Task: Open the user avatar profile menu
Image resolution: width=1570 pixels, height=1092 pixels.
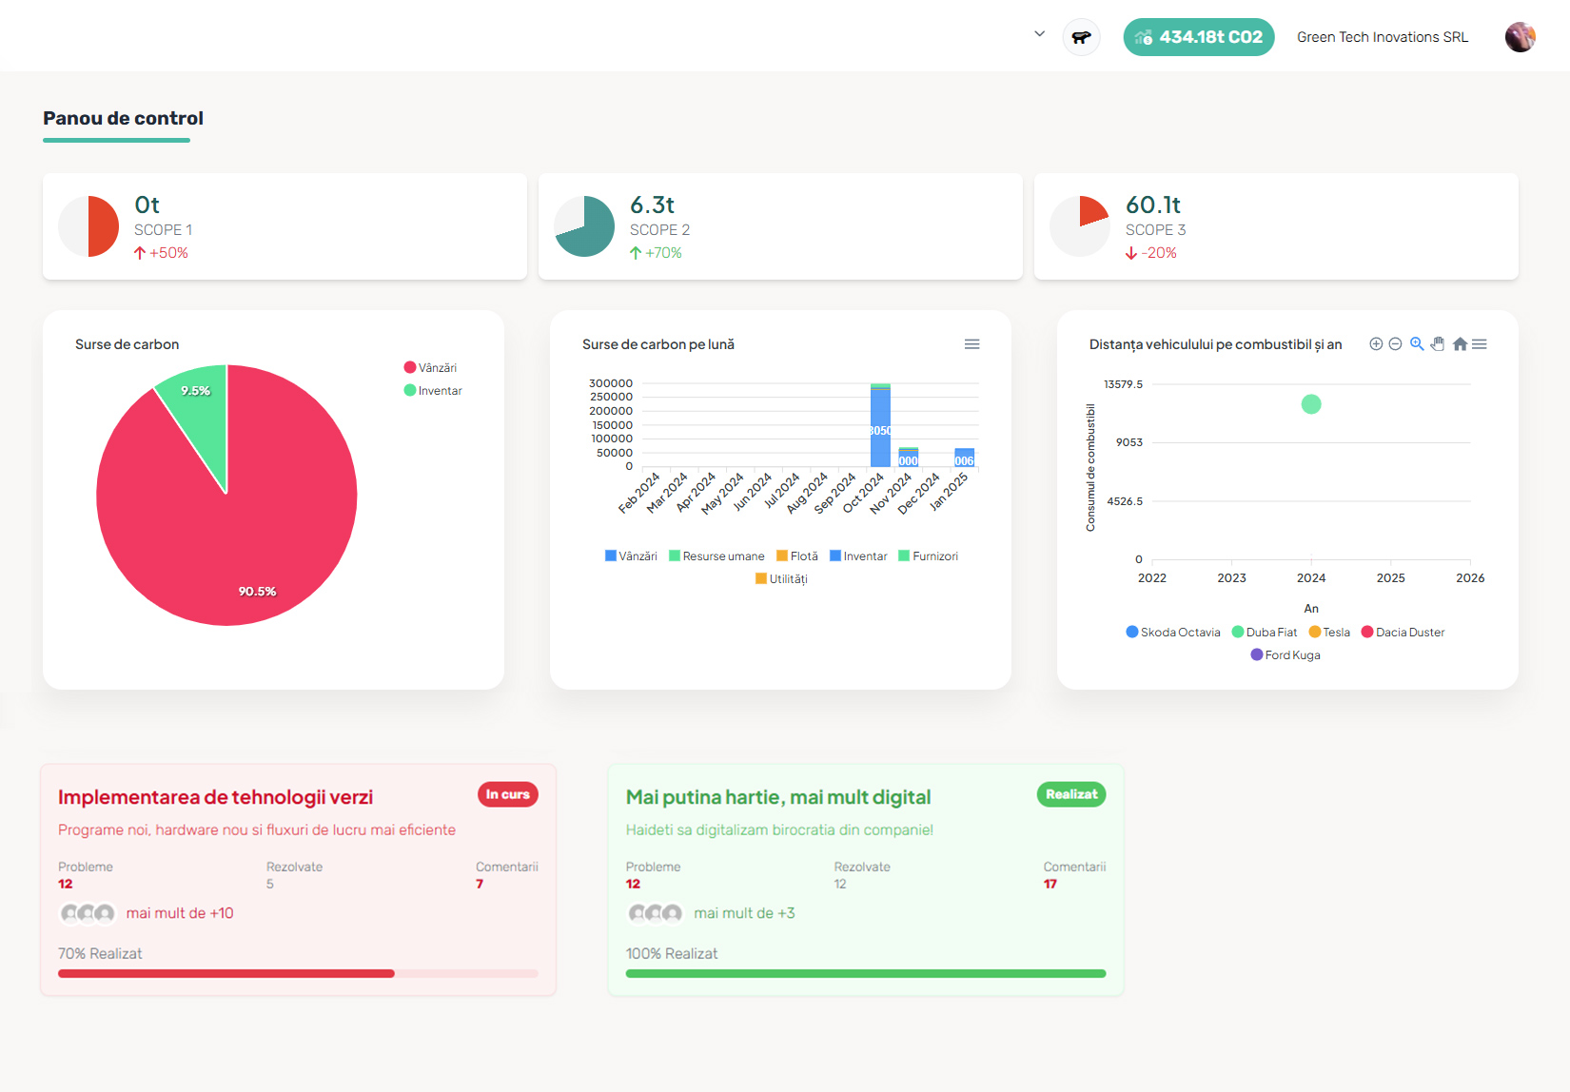Action: (x=1520, y=37)
